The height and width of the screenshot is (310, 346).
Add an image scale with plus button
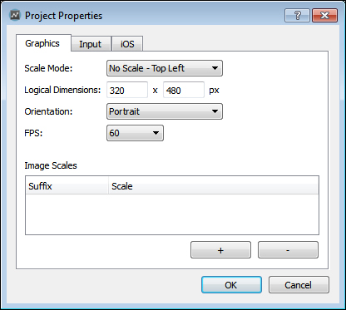point(220,250)
